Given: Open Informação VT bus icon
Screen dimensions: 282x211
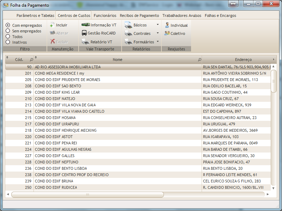Looking at the screenshot, I should (85, 25).
